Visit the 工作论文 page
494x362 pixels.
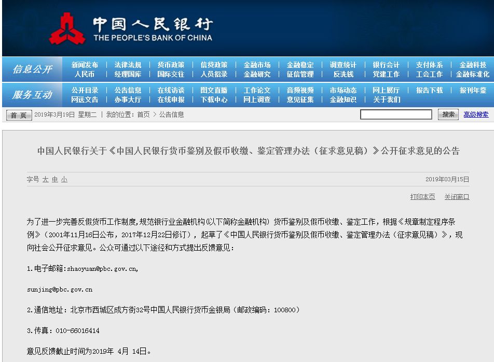point(257,90)
